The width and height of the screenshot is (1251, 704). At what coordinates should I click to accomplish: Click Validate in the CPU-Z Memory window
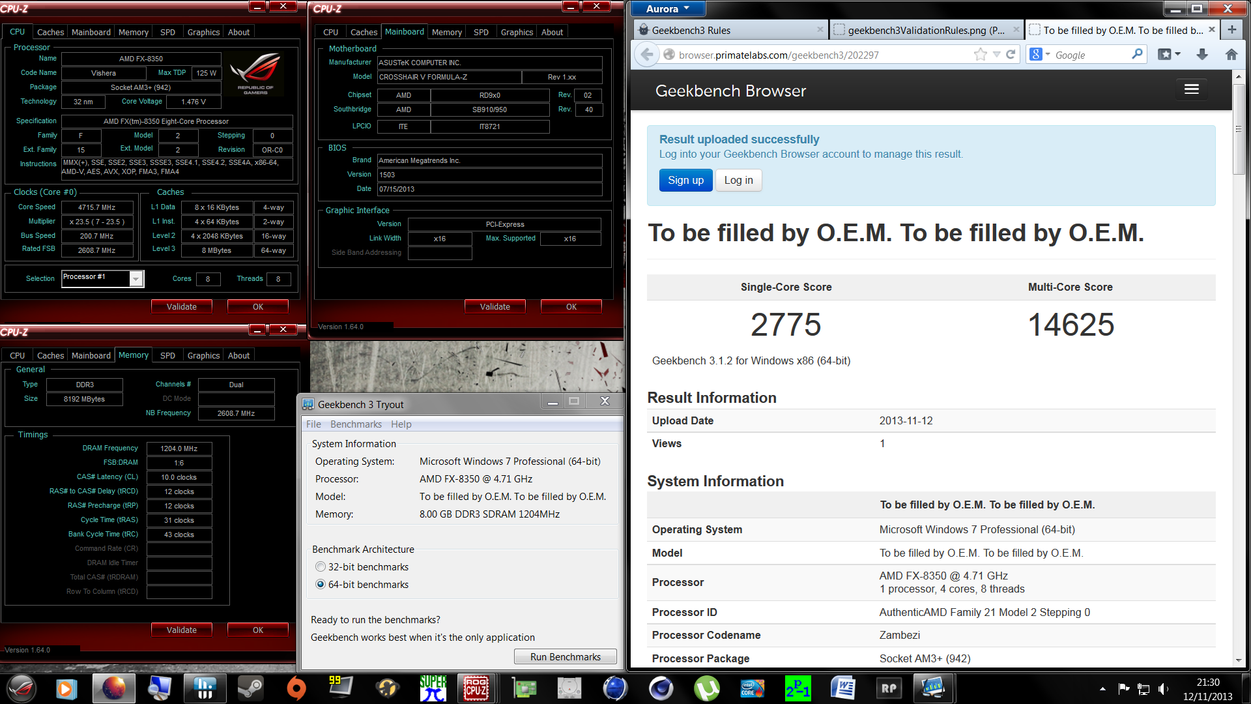pos(181,630)
